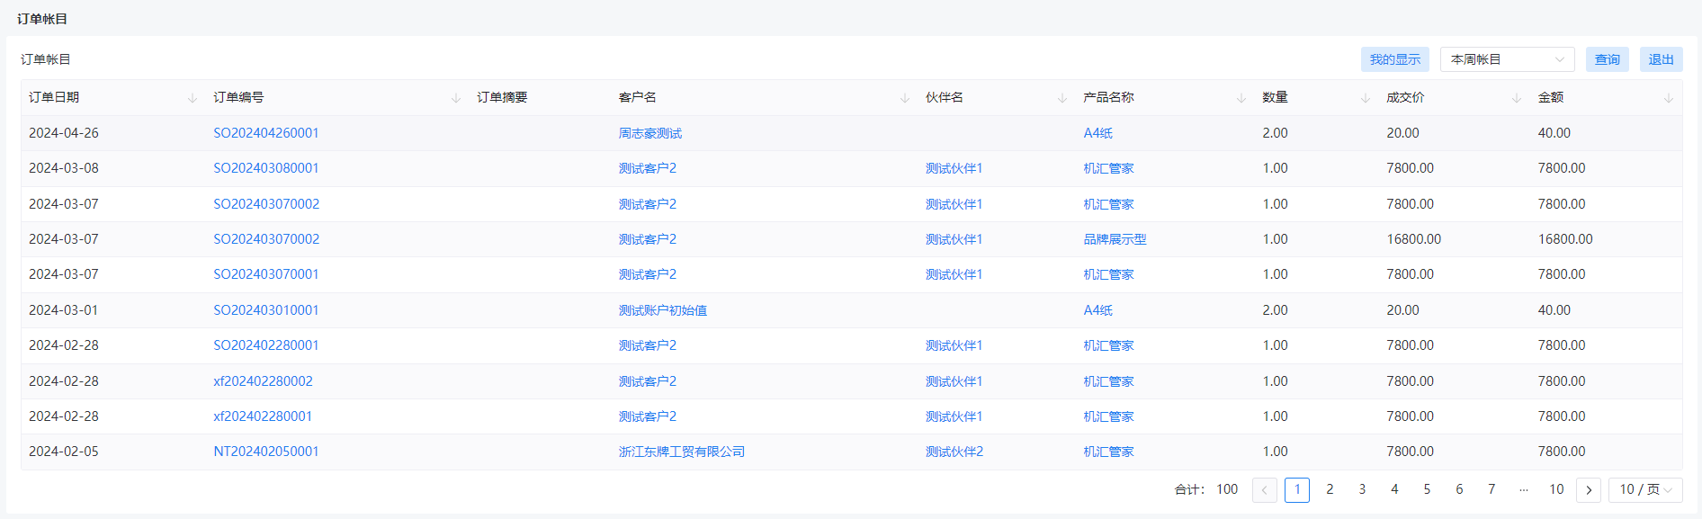Sort by 金额 column arrow icon
This screenshot has width=1702, height=519.
(x=1669, y=98)
